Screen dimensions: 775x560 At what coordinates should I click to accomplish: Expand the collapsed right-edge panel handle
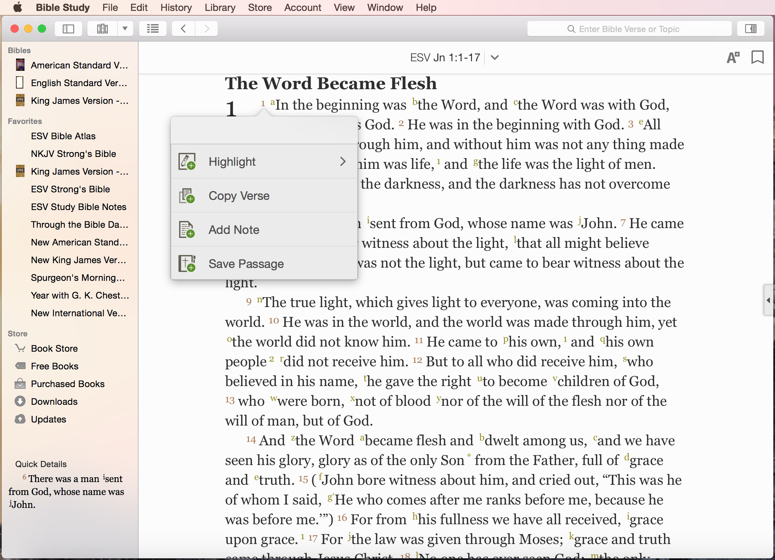pos(769,300)
